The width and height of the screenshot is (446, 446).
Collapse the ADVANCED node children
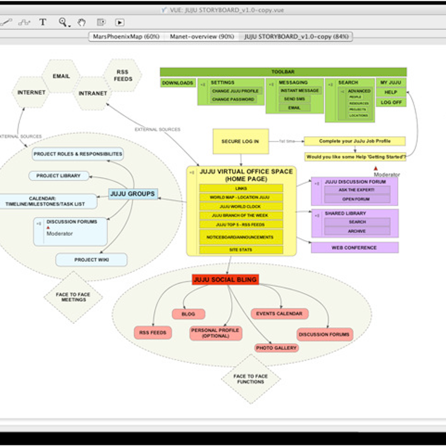pyautogui.click(x=342, y=91)
